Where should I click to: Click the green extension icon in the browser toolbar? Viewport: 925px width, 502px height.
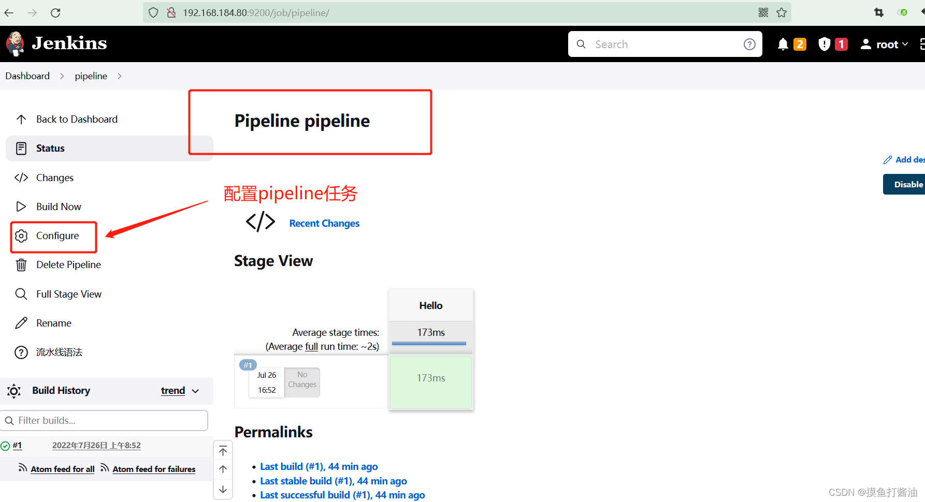click(x=903, y=12)
